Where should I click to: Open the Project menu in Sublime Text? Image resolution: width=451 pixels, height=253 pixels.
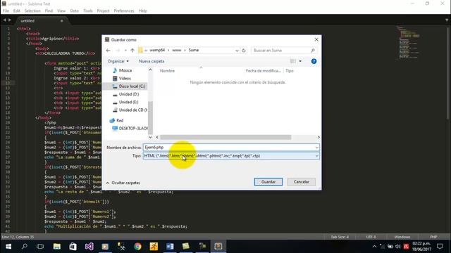(104, 11)
